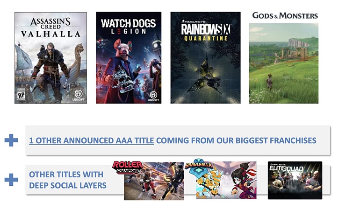Click the Brawlhalla logo badge
346x210 pixels.
(199, 165)
